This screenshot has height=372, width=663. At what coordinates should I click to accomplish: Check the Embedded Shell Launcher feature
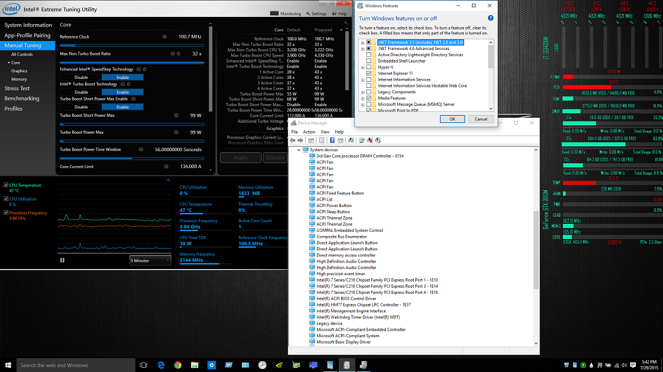[369, 61]
